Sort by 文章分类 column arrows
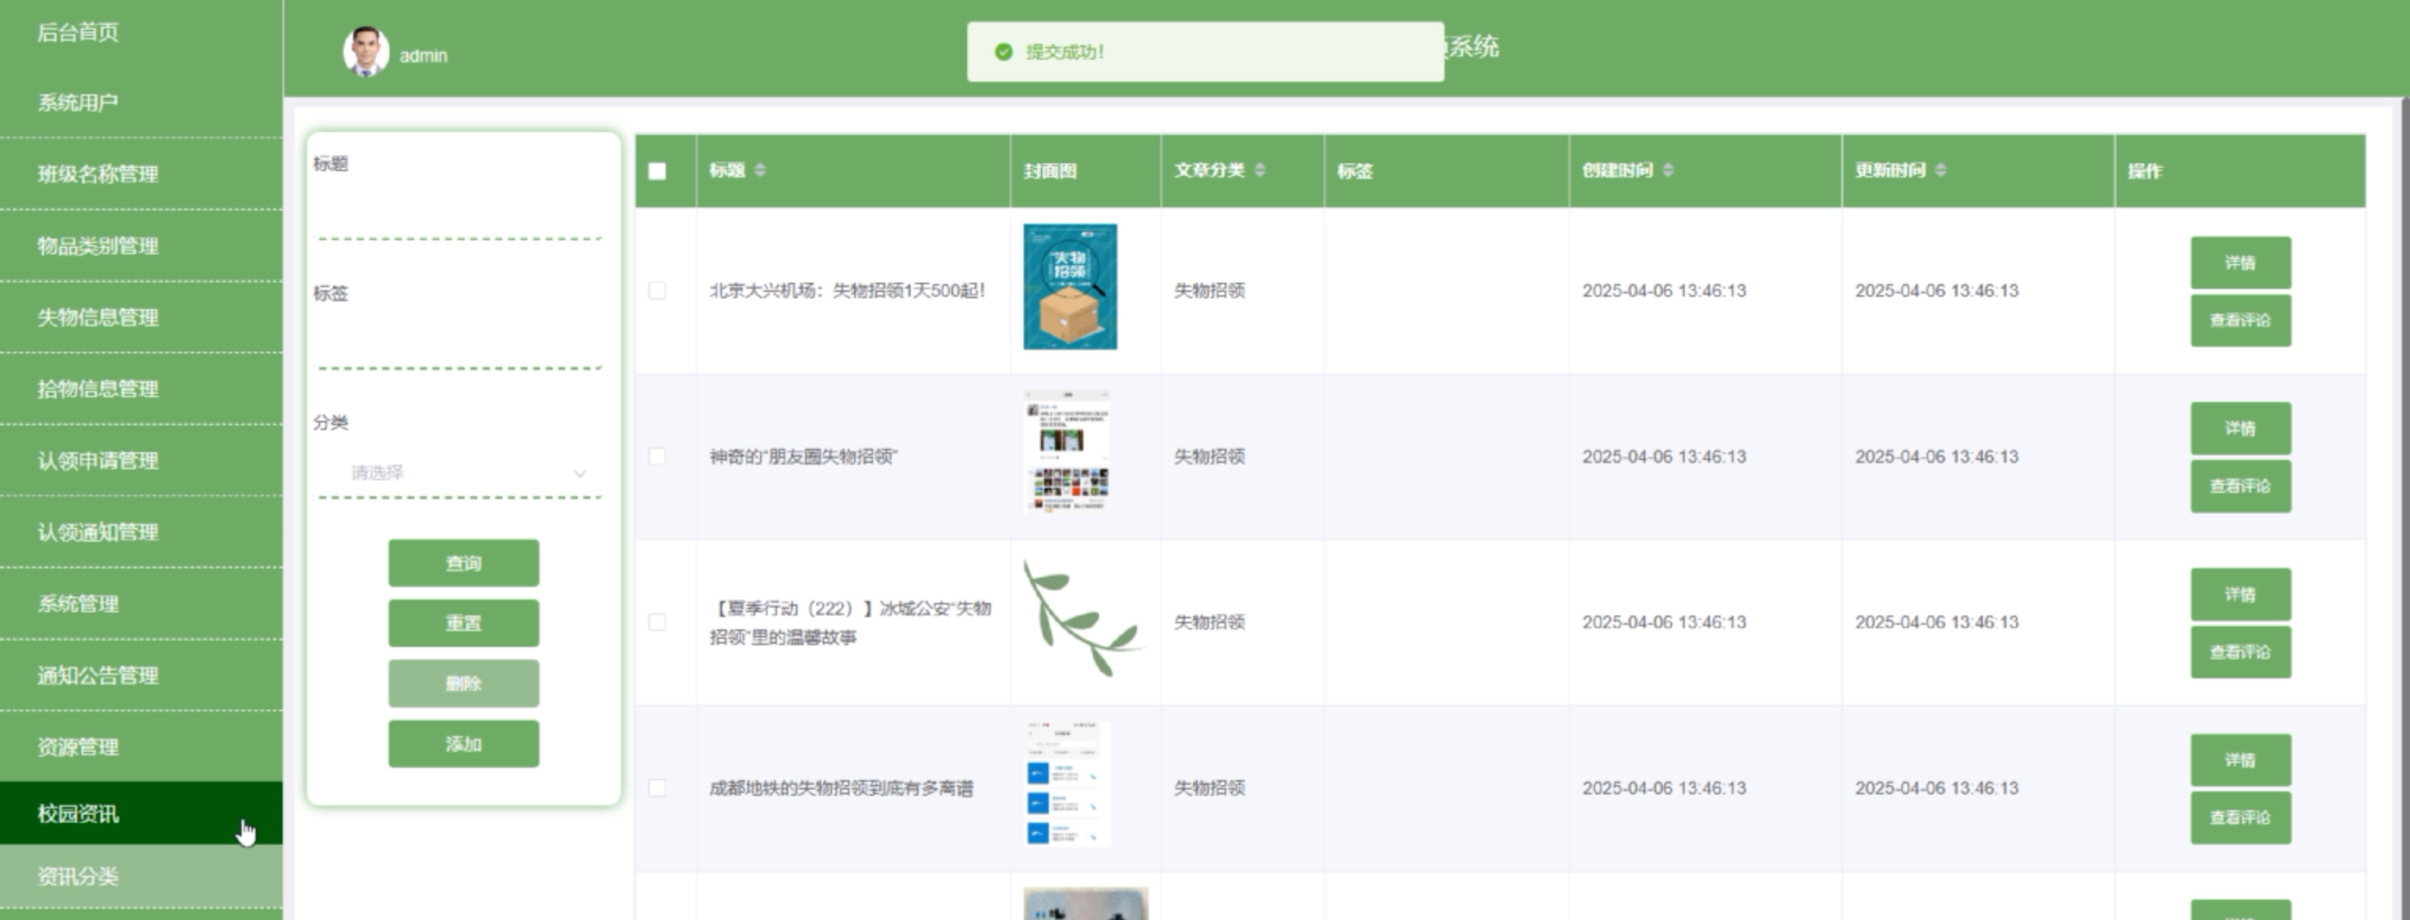Screen dimensions: 2410x920 [1260, 170]
